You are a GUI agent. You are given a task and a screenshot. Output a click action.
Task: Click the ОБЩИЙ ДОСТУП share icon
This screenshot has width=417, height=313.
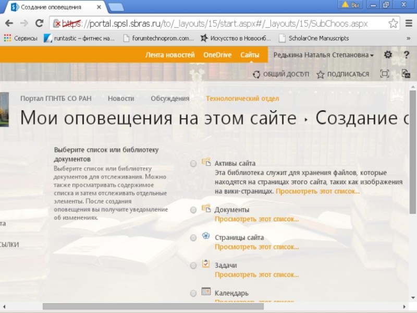point(256,75)
